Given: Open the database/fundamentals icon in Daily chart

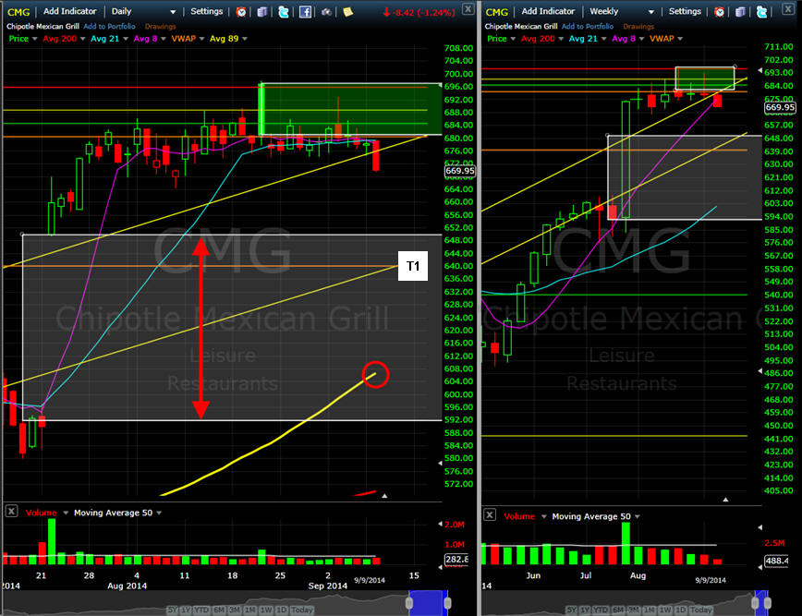Looking at the screenshot, I should click(x=261, y=12).
